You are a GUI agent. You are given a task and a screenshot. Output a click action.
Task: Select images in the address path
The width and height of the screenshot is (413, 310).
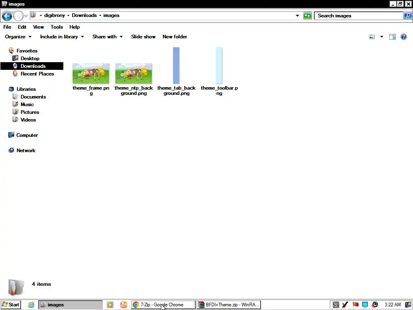pos(111,15)
